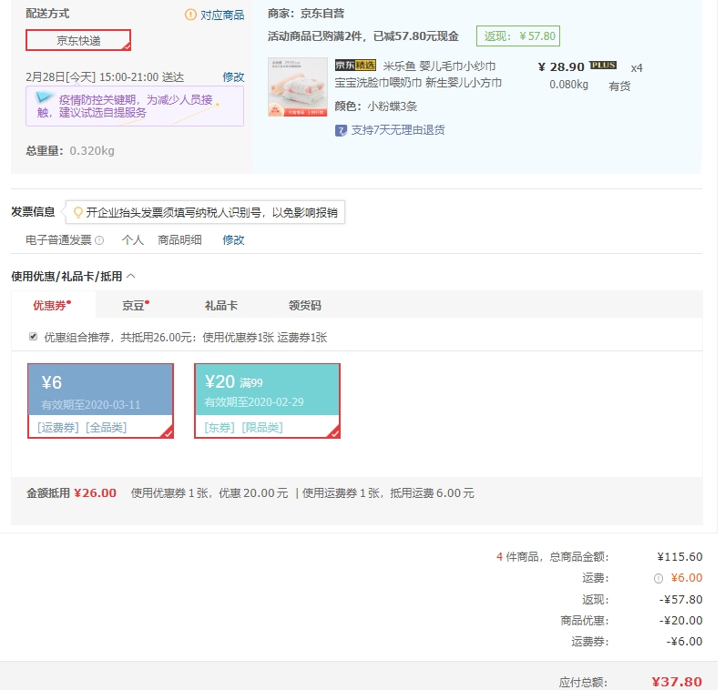725x690 pixels.
Task: Click info icon beside 电子普通发票
Action: coord(99,240)
